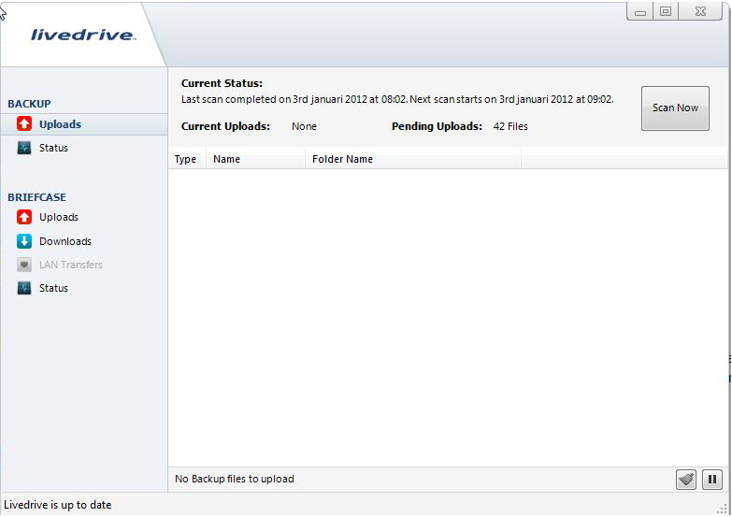Click the broom clear-list icon
This screenshot has height=517, width=732.
[686, 480]
